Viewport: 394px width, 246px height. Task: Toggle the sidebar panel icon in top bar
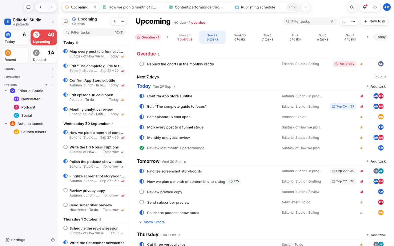[x=28, y=7]
